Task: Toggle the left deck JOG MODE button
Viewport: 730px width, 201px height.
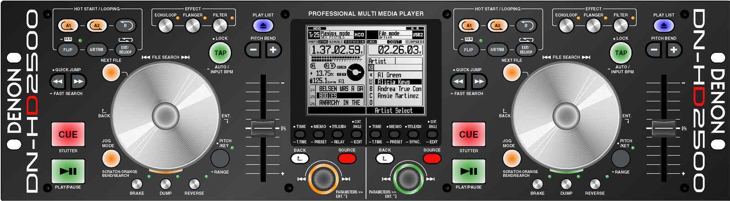Action: [x=110, y=159]
